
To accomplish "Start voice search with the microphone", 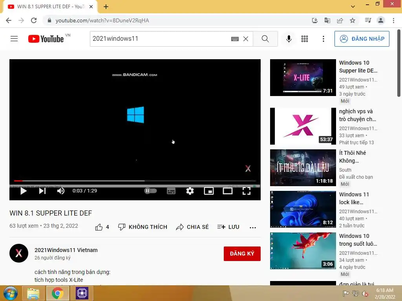I will point(289,39).
